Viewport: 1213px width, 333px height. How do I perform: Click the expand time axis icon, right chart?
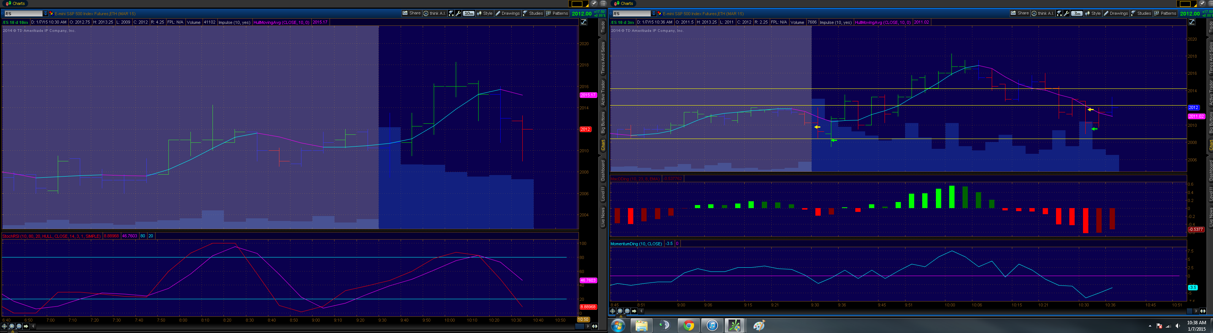tap(1203, 311)
